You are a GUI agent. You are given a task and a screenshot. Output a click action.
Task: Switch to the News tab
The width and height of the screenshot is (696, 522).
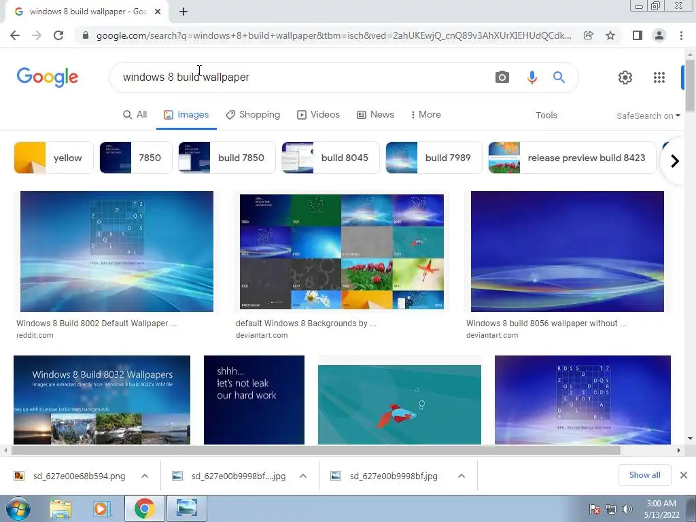[375, 114]
